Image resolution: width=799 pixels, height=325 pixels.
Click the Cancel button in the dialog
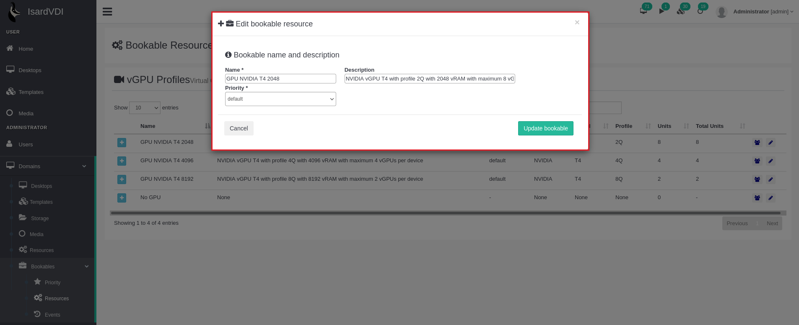click(x=239, y=128)
